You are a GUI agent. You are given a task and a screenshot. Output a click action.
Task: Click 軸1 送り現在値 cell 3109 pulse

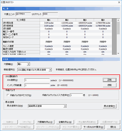(49, 23)
